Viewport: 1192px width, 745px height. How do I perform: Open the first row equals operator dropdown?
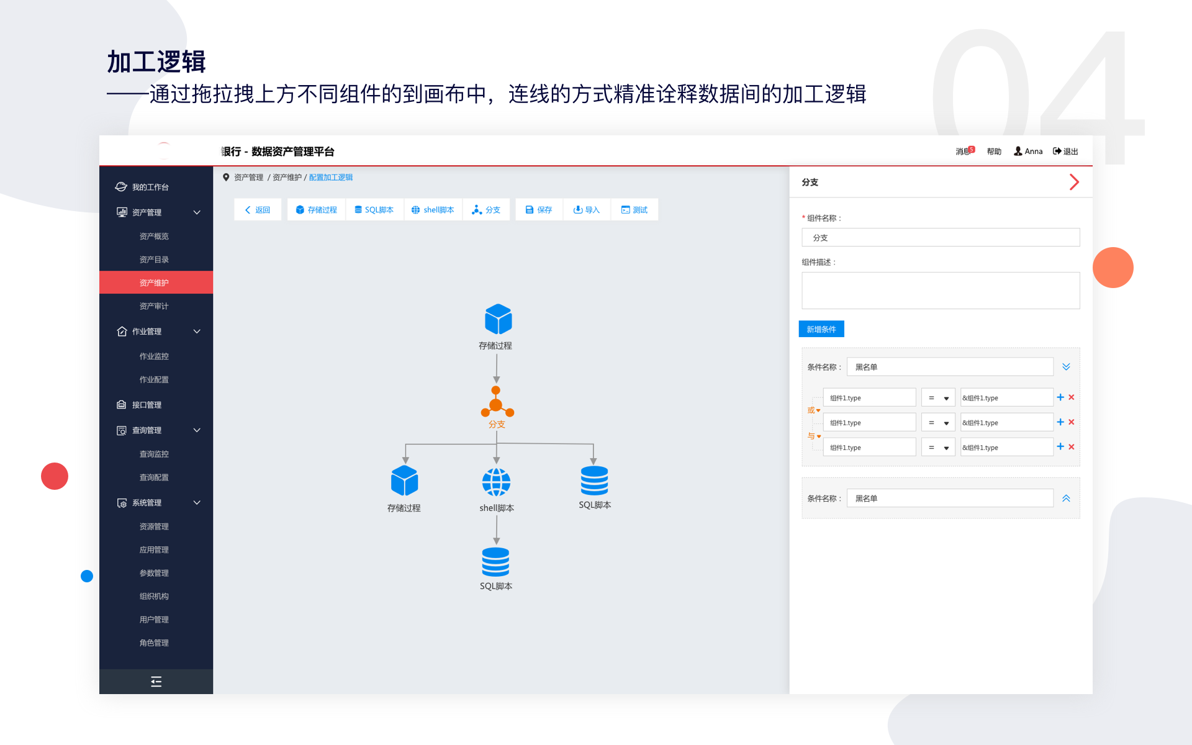click(x=938, y=398)
